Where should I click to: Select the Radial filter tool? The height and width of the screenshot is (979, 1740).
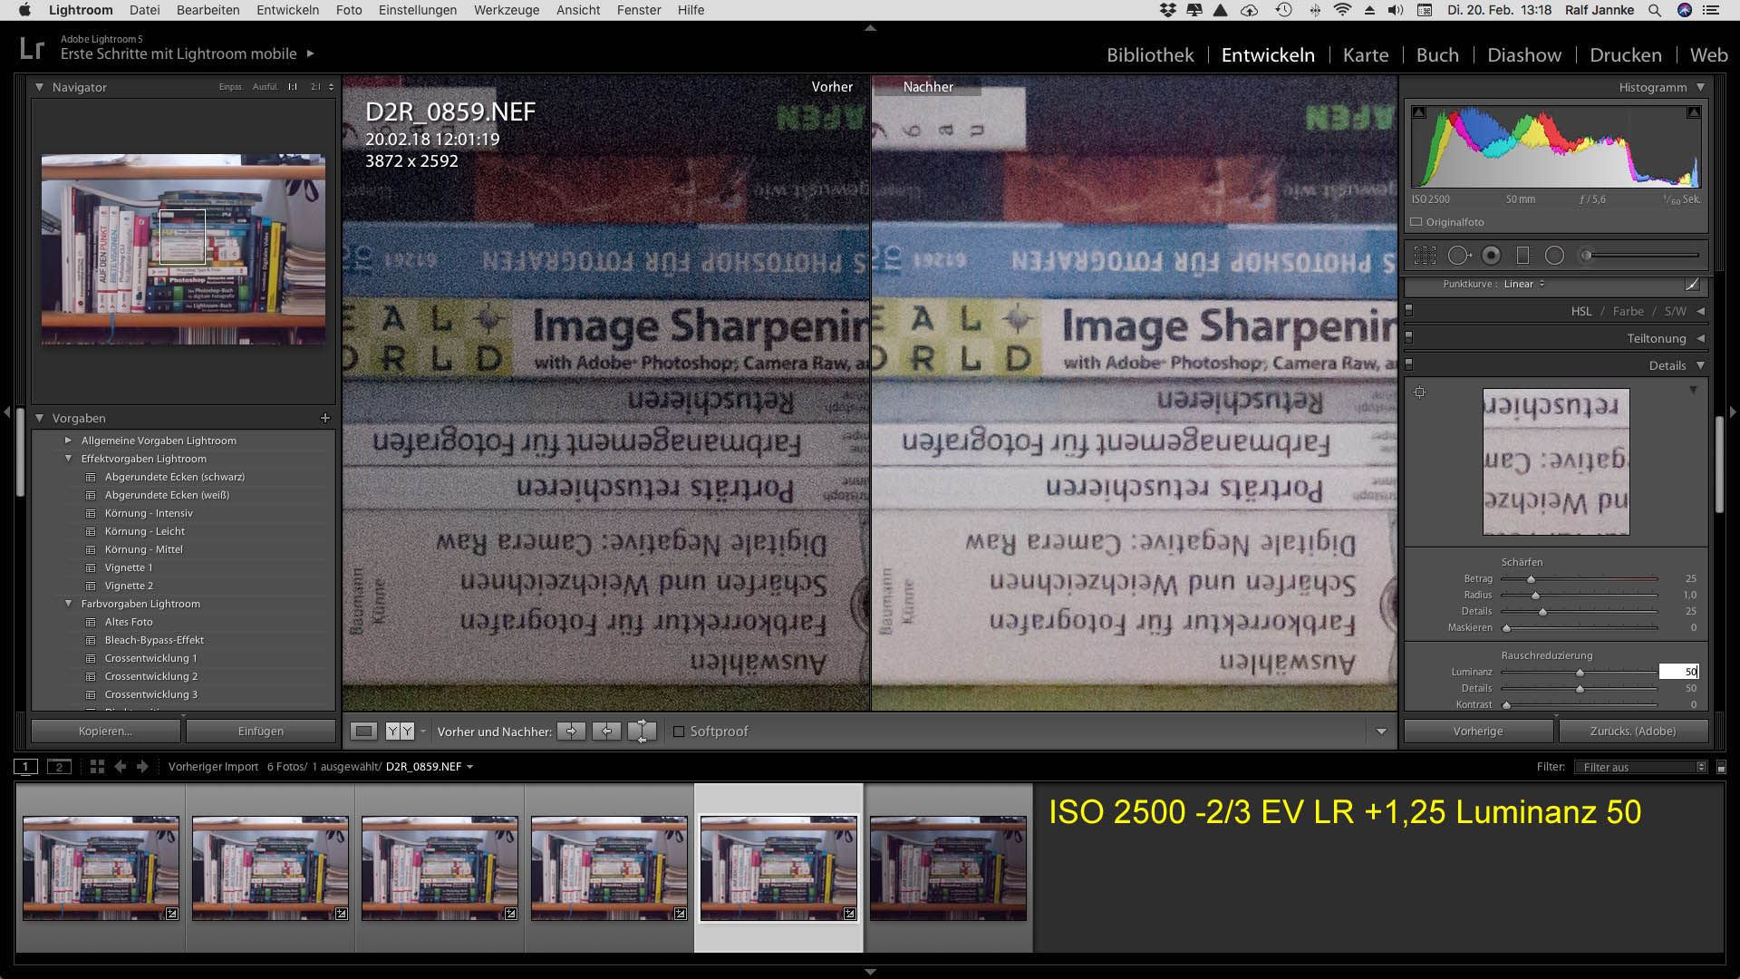coord(1554,256)
